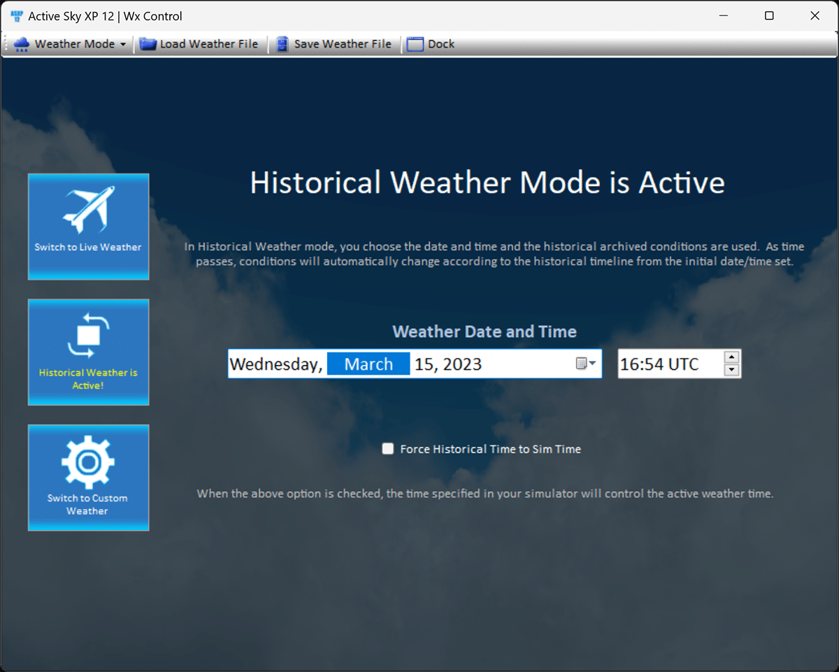Open the Load Weather File text label
The height and width of the screenshot is (672, 839).
tap(208, 44)
